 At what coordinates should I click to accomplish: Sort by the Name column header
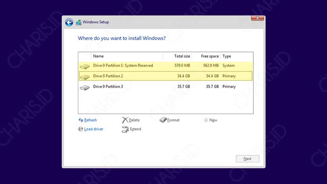(x=127, y=56)
